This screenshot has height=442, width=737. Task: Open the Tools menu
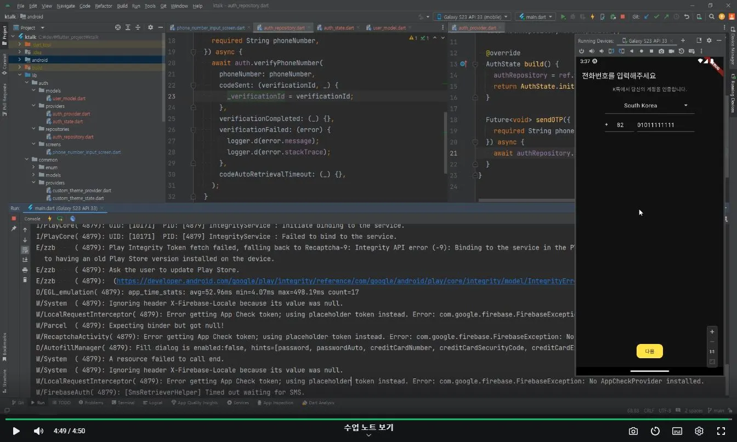(x=150, y=6)
